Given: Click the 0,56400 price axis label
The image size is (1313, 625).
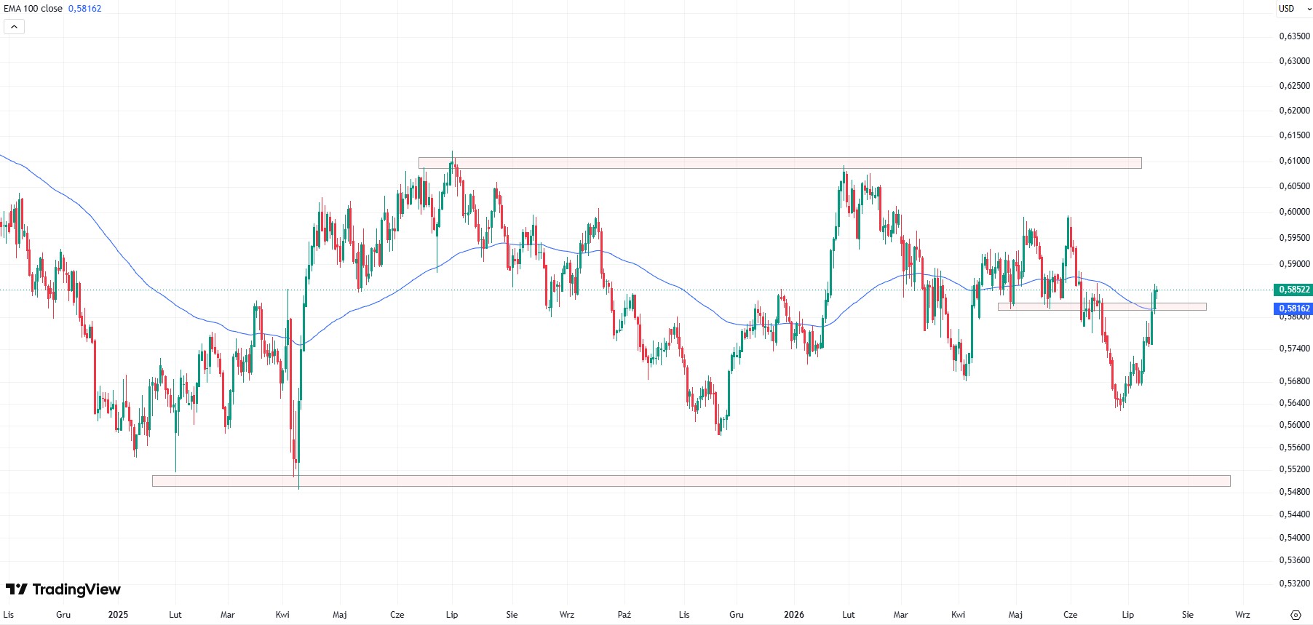Looking at the screenshot, I should point(1294,403).
